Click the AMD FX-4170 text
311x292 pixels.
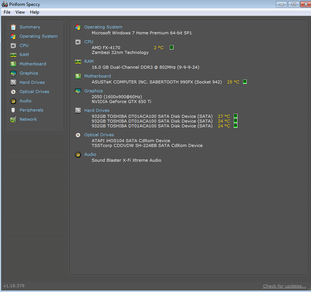pos(106,48)
